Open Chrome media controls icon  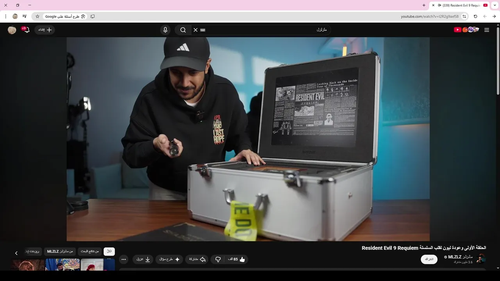(25, 16)
